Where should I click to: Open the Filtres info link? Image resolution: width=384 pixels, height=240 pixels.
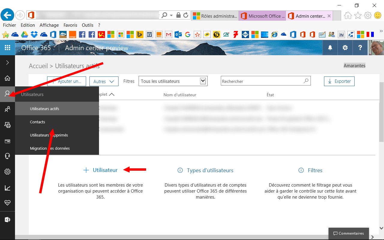pyautogui.click(x=310, y=170)
